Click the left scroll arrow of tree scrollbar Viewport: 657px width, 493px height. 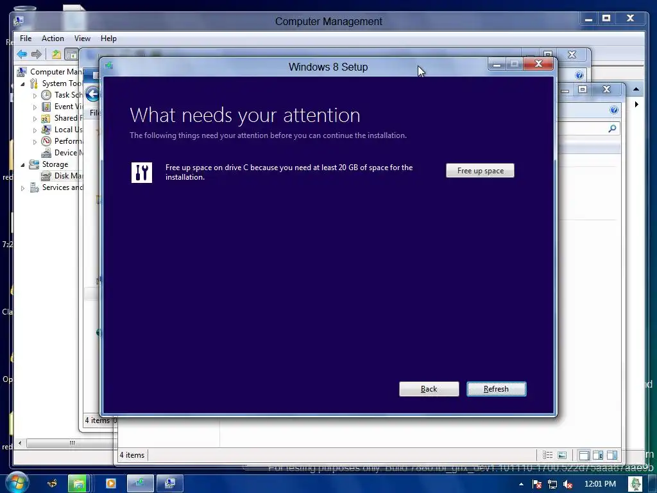pos(20,443)
